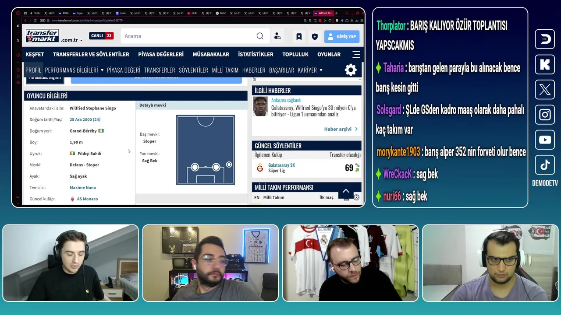Viewport: 561px width, 315px height.
Task: Click the VPN badge in address bar
Action: [x=43, y=20]
